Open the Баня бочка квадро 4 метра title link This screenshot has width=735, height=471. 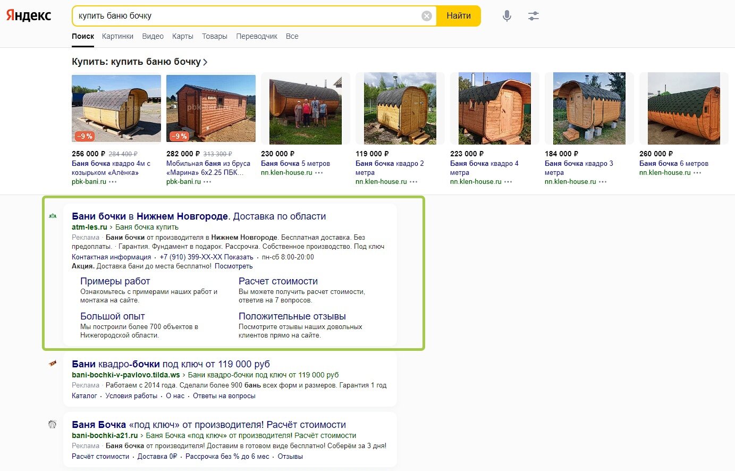tap(484, 168)
